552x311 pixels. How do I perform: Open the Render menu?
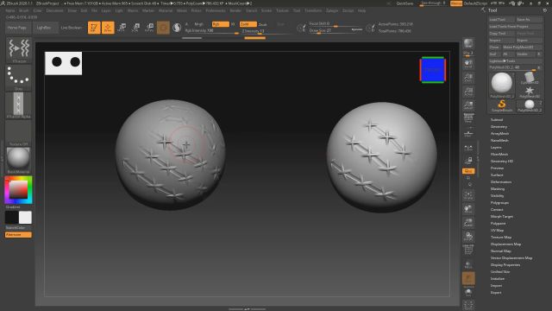click(235, 10)
